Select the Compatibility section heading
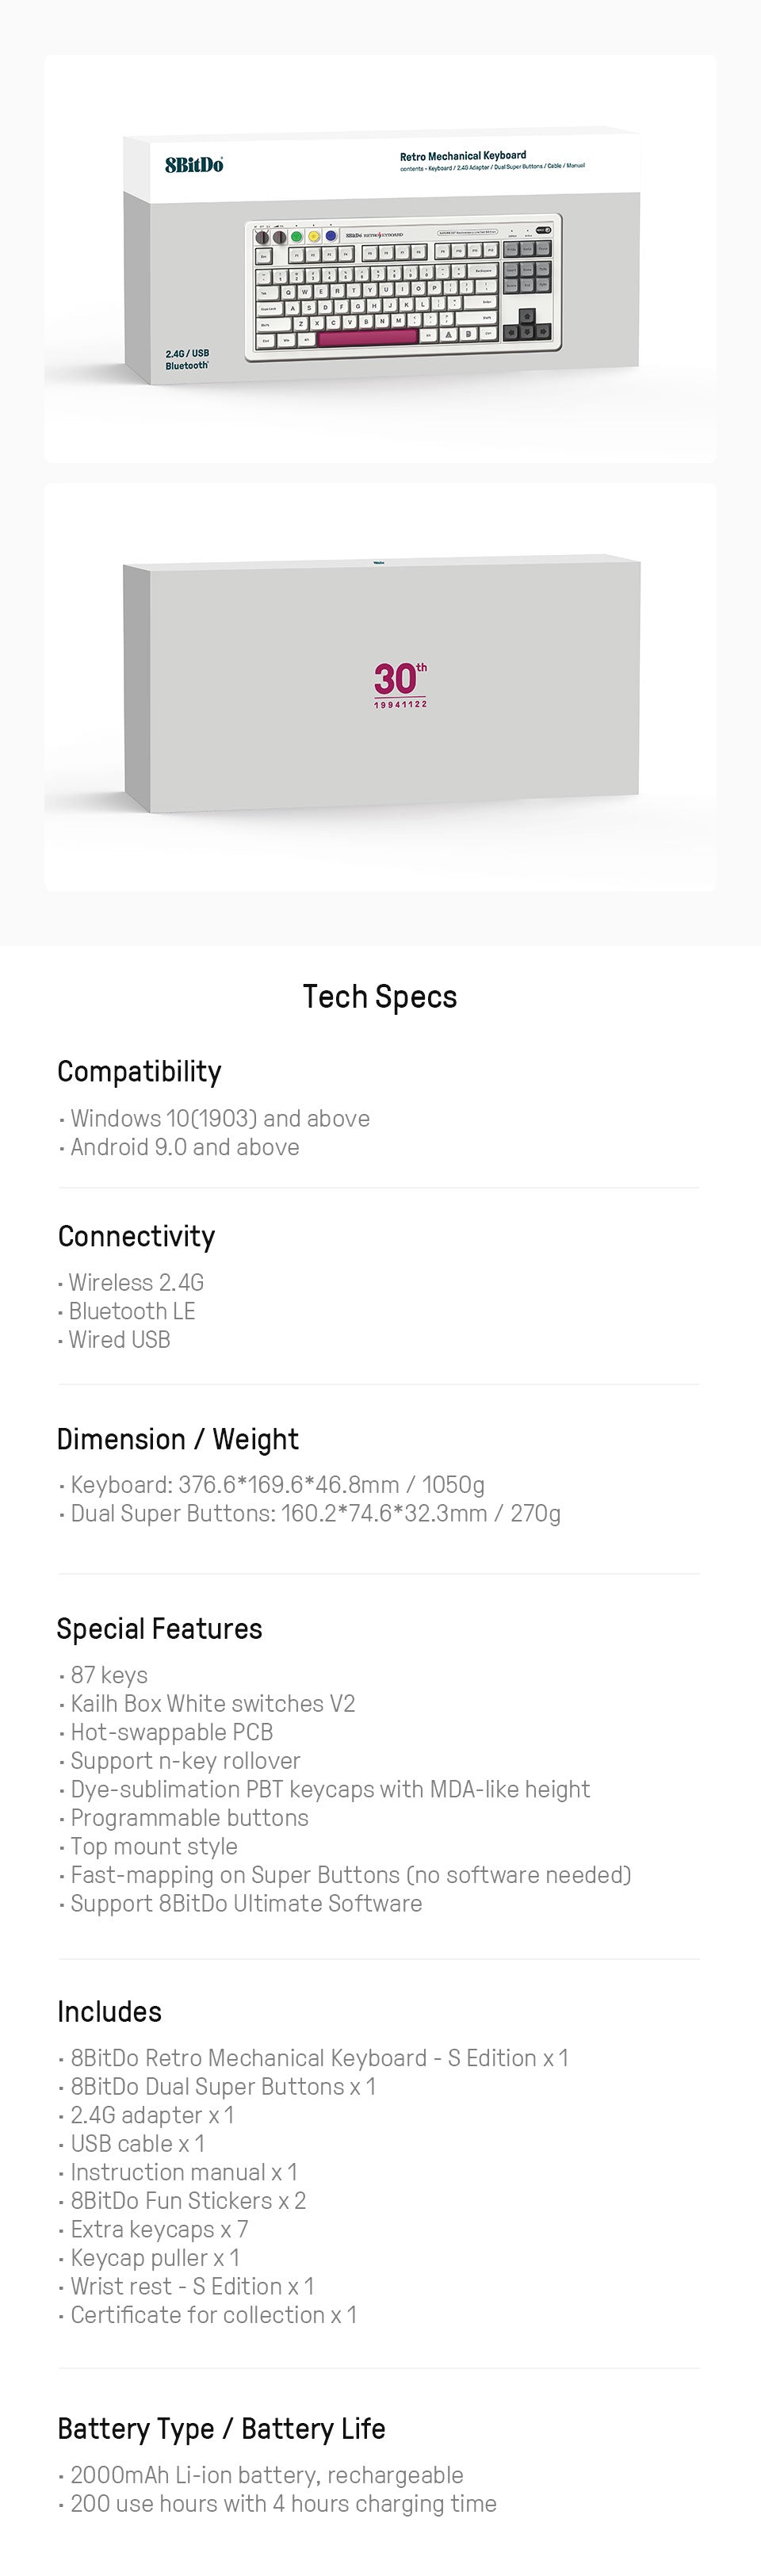The width and height of the screenshot is (761, 2576). coord(139,1071)
